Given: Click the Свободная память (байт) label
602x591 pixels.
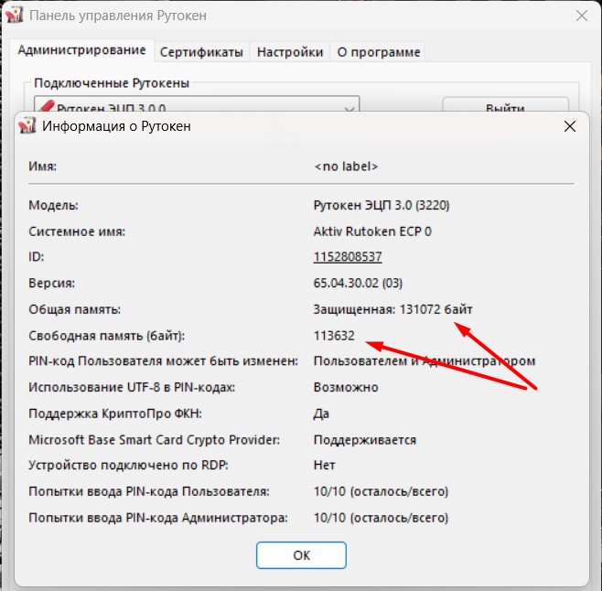Looking at the screenshot, I should coord(107,336).
